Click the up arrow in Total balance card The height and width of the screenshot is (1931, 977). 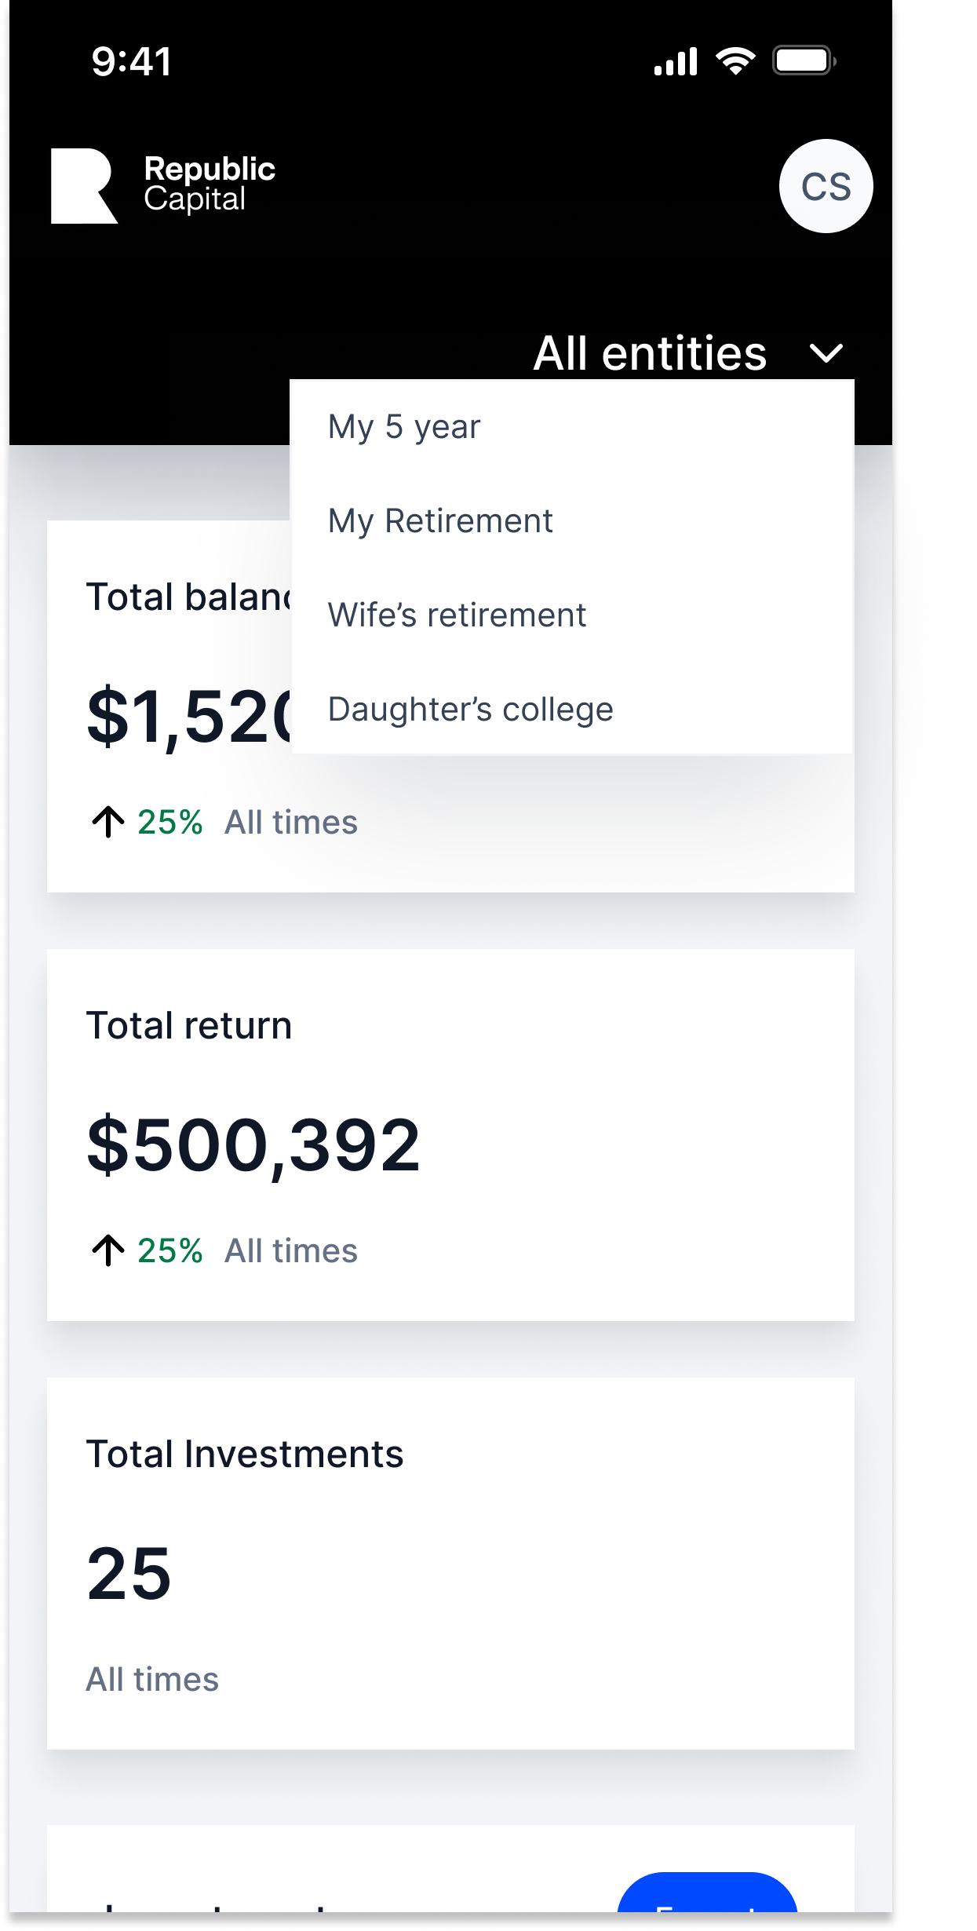[x=108, y=822]
